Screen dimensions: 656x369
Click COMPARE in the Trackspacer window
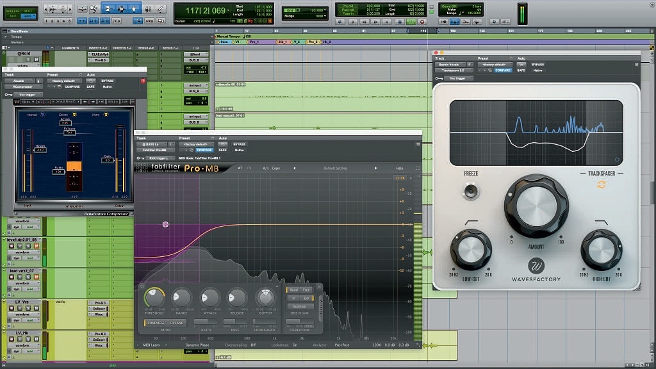[503, 70]
